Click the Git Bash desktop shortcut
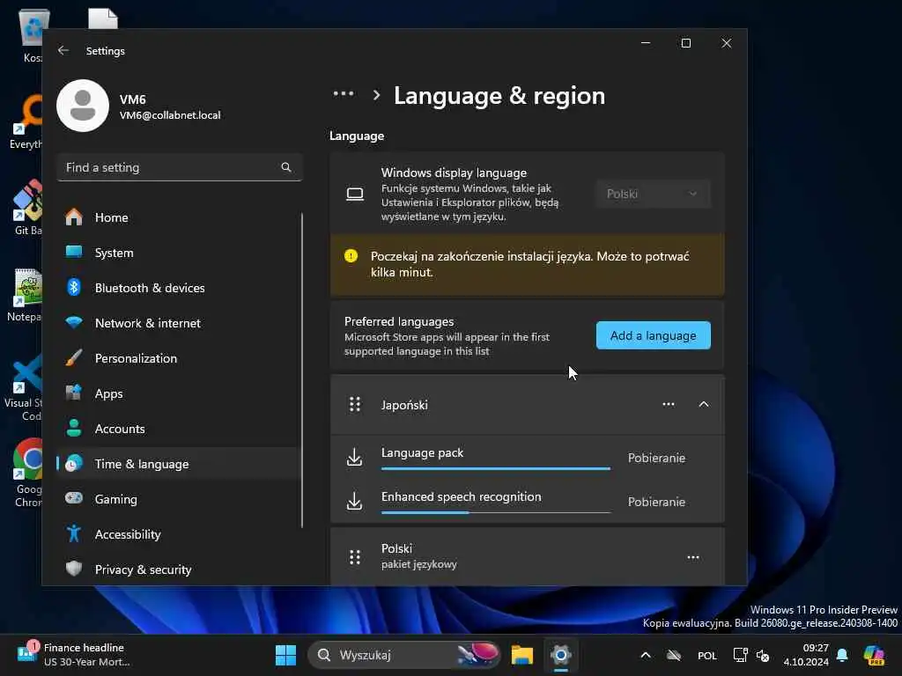This screenshot has height=676, width=902. coord(27,207)
